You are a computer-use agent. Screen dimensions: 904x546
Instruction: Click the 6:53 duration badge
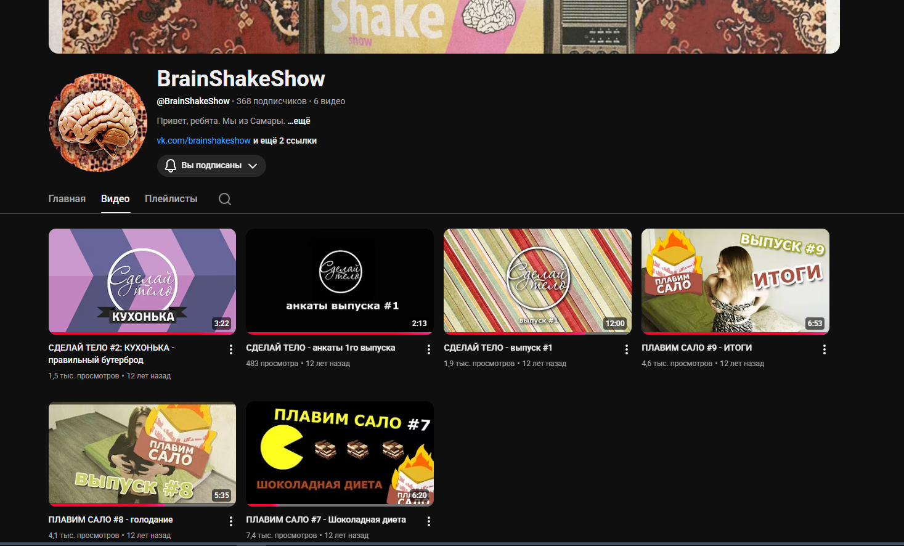coord(815,324)
